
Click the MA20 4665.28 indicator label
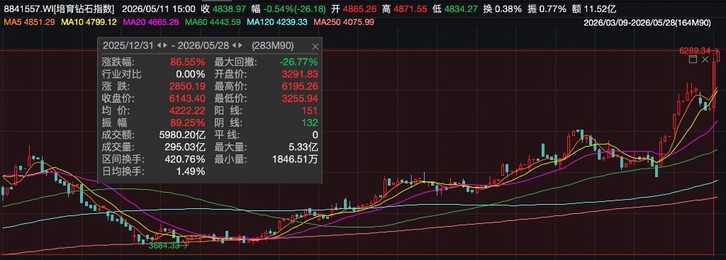point(152,22)
